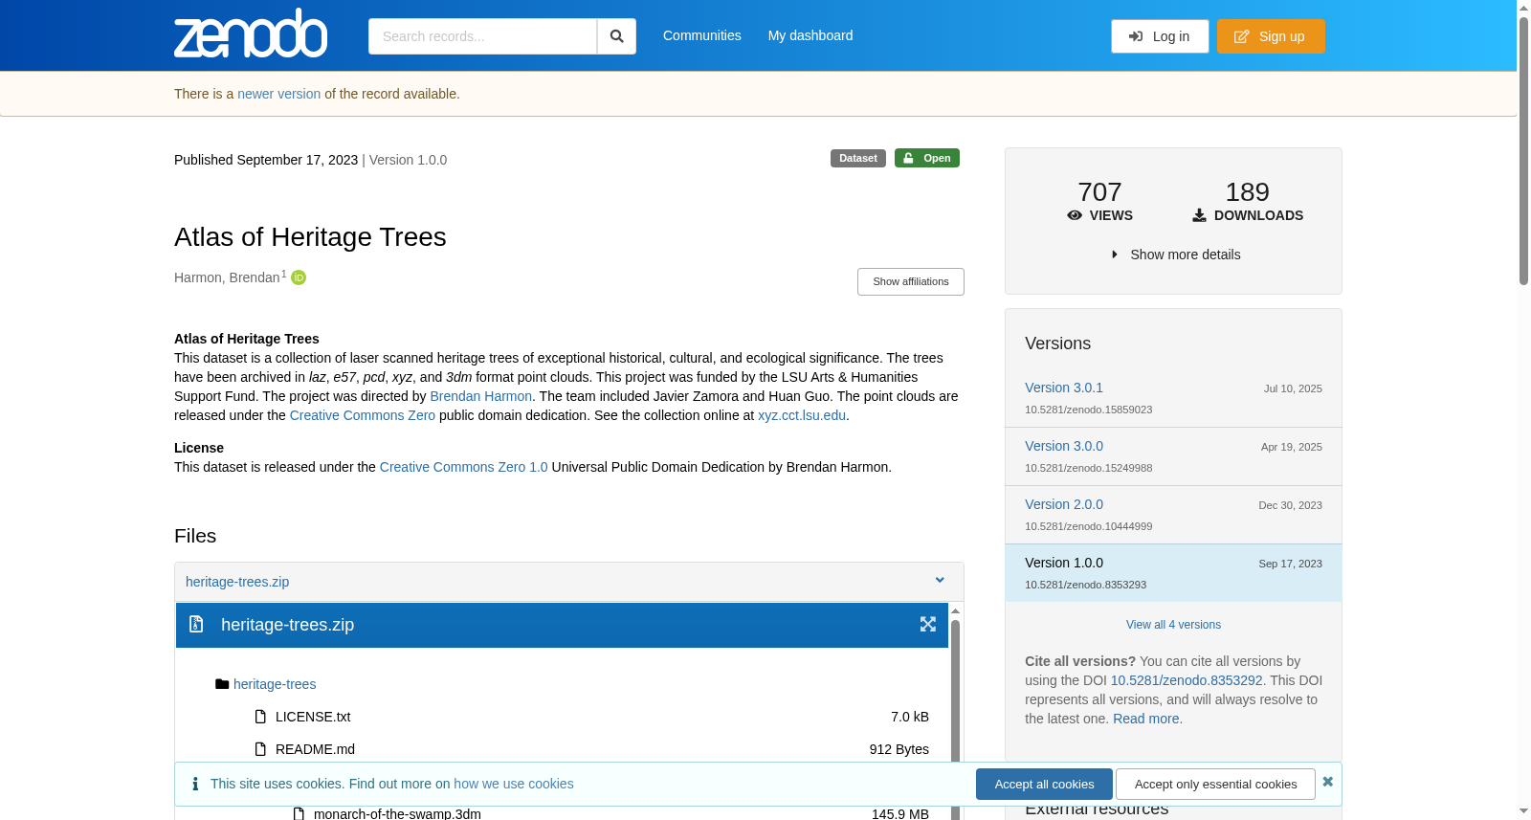Click the heritage-trees folder icon

click(222, 684)
